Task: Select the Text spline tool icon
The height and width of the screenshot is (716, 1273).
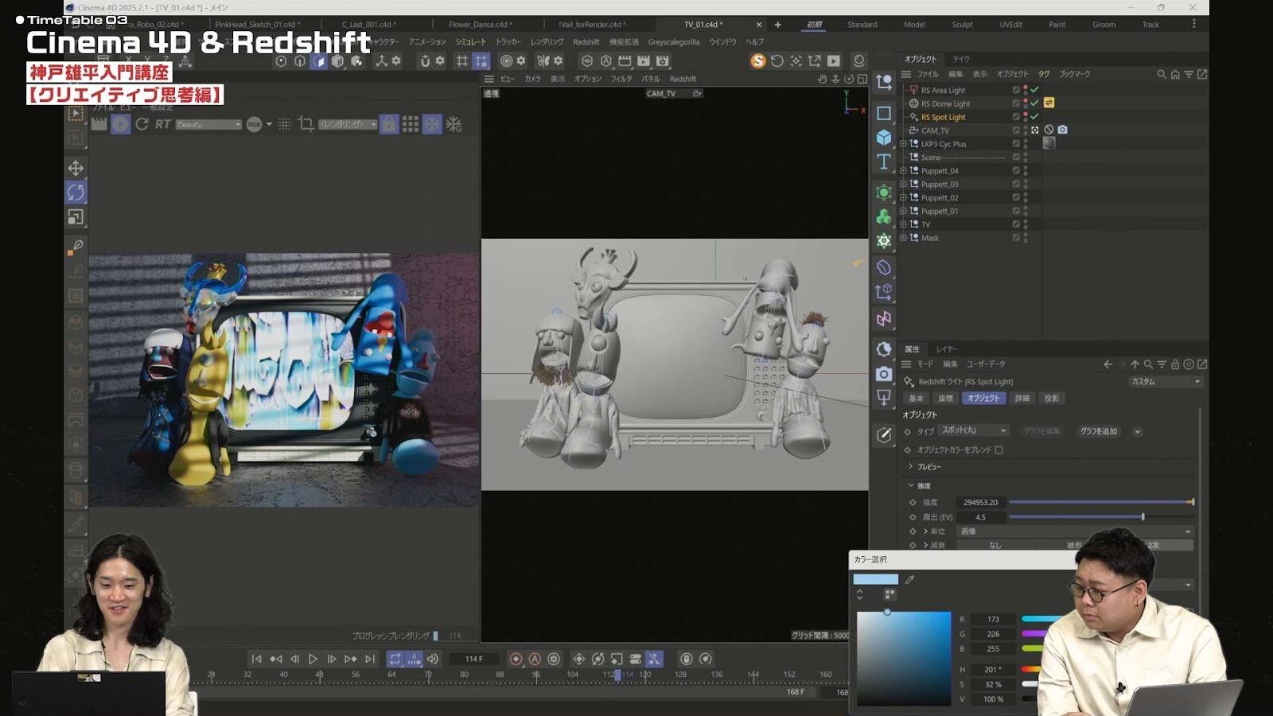Action: click(x=883, y=162)
